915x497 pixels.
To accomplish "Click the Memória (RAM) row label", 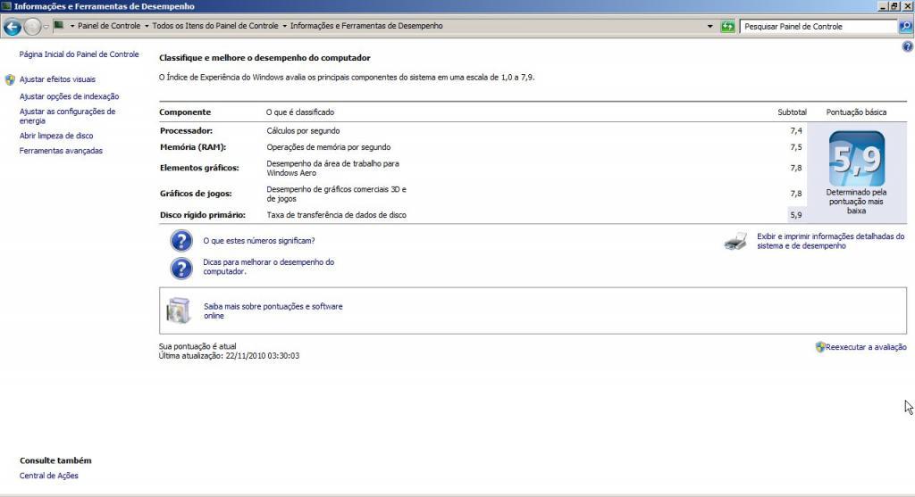I will click(193, 147).
